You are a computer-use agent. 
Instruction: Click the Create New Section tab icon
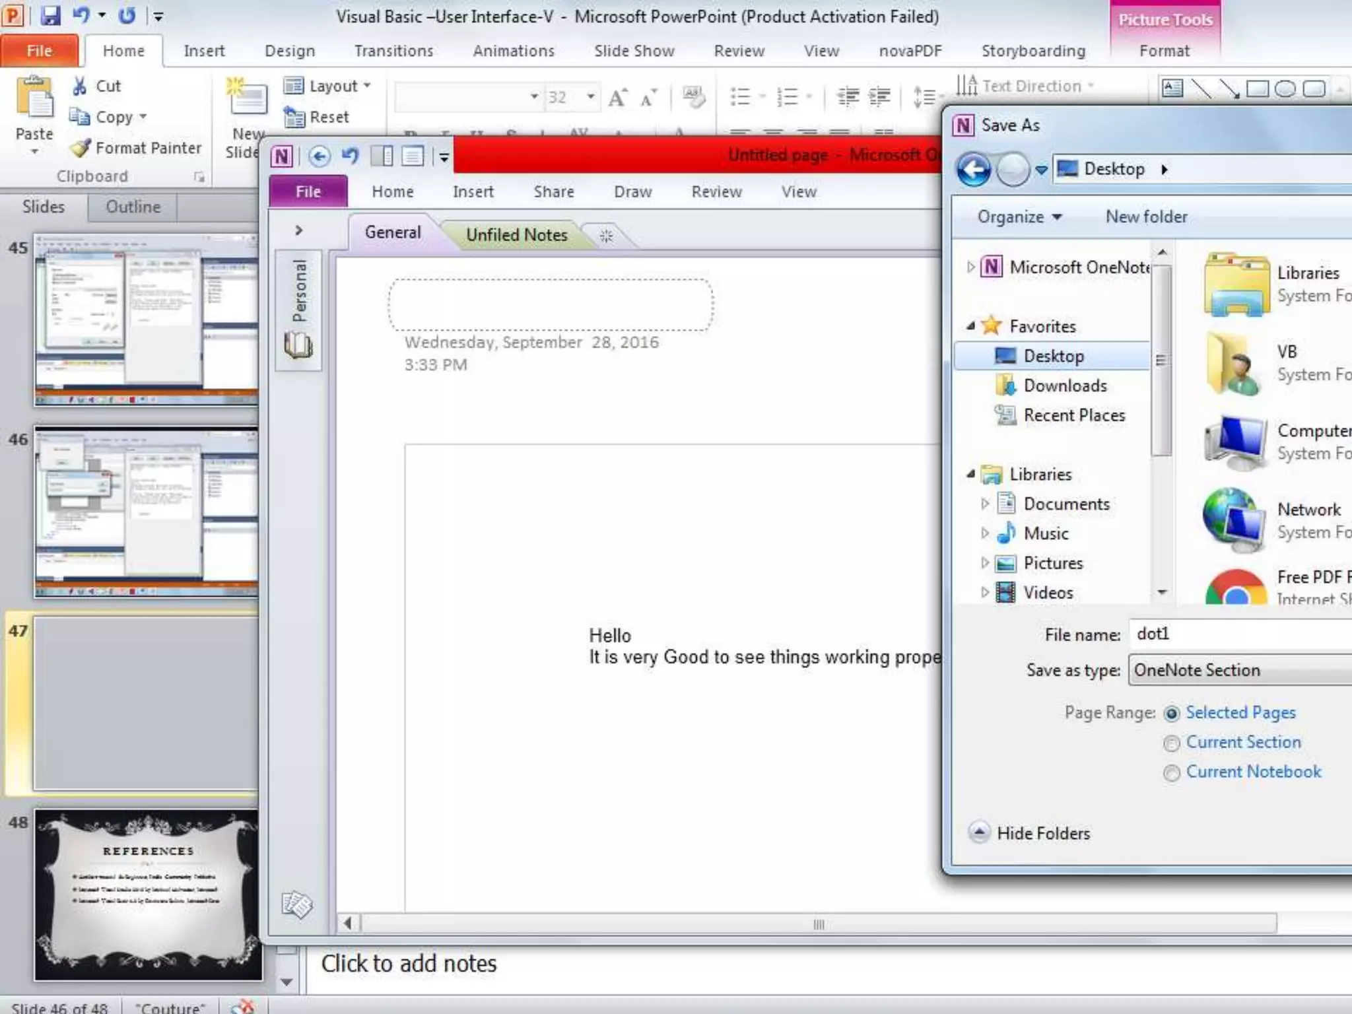pos(606,236)
